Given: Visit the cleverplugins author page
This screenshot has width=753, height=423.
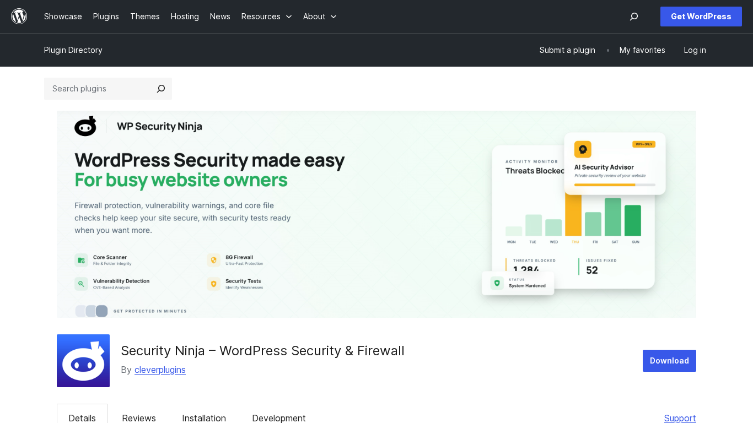Looking at the screenshot, I should pos(160,370).
